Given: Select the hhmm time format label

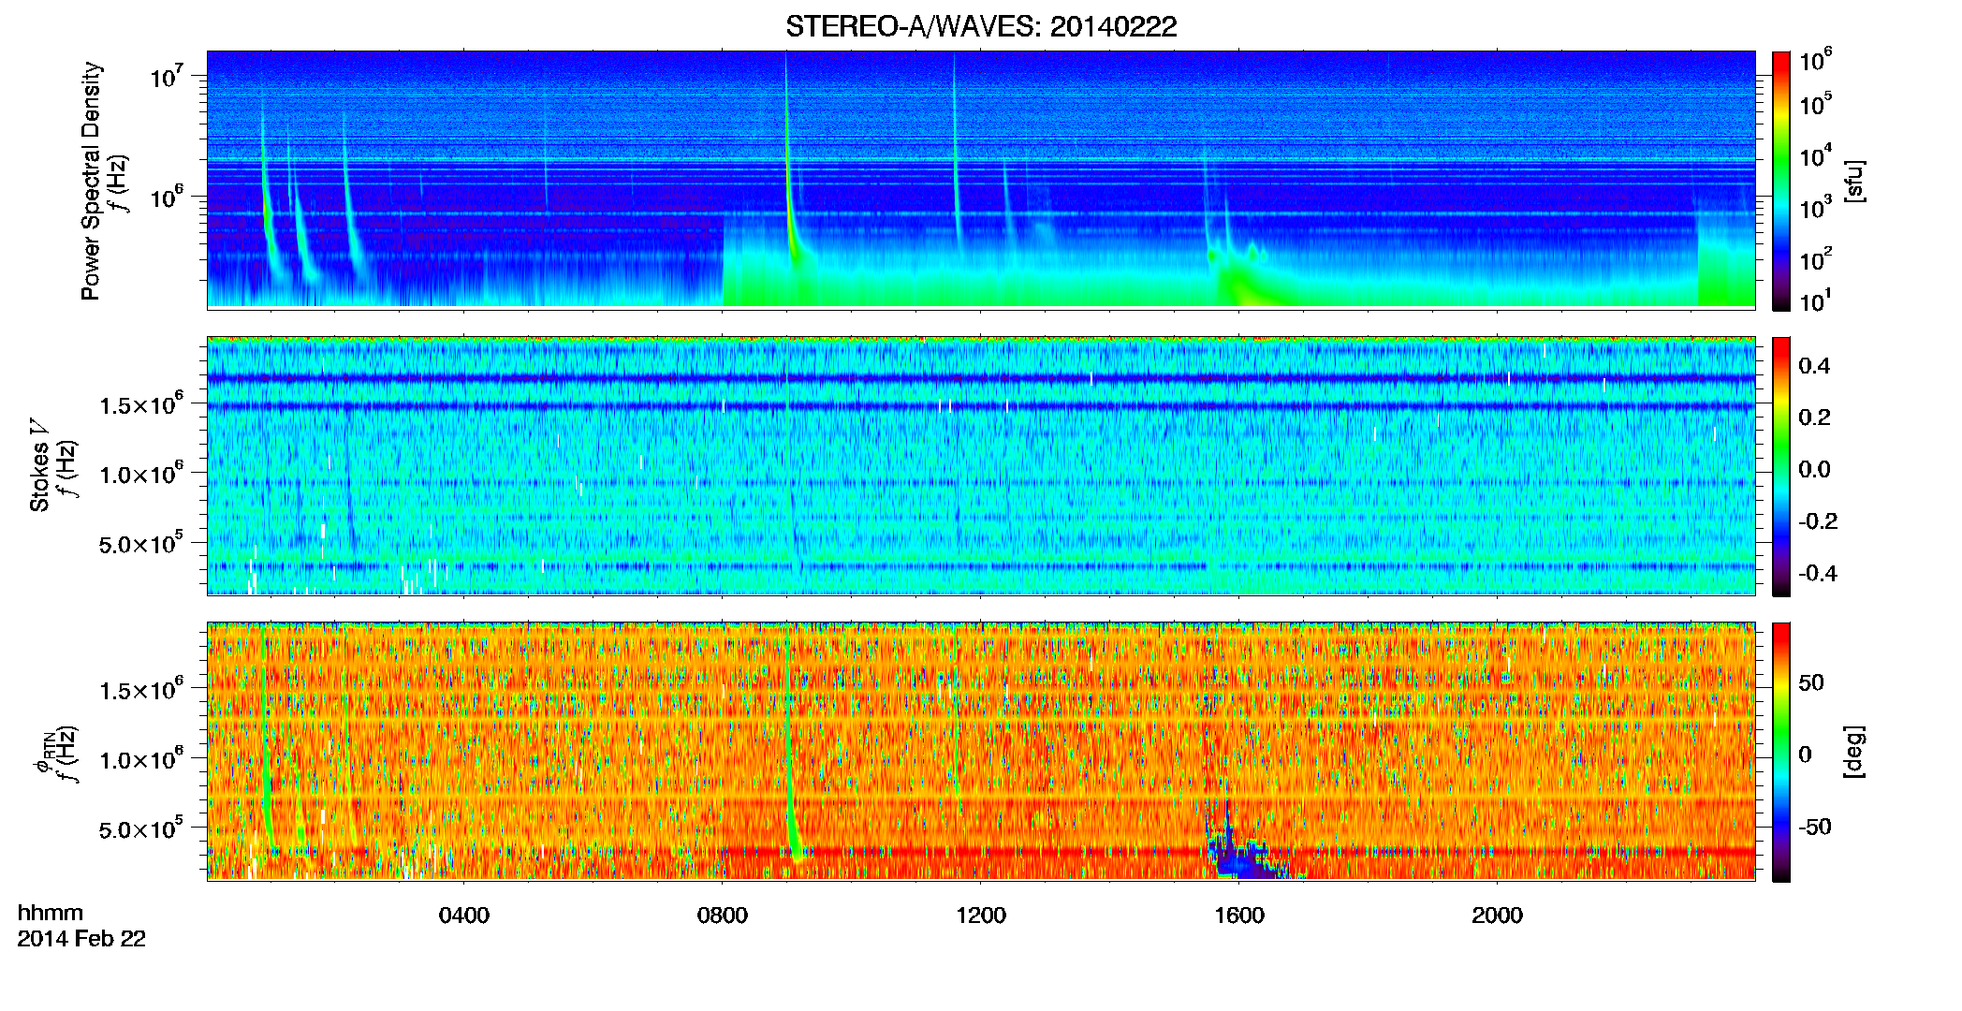Looking at the screenshot, I should (51, 914).
